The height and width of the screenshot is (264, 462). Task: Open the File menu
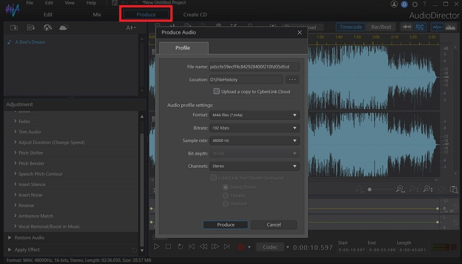tap(29, 3)
